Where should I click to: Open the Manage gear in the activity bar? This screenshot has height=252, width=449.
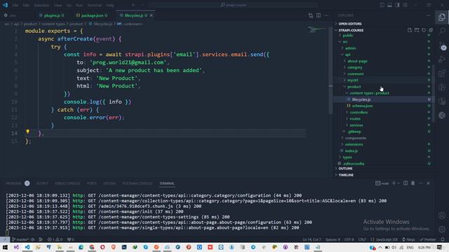[x=442, y=229]
